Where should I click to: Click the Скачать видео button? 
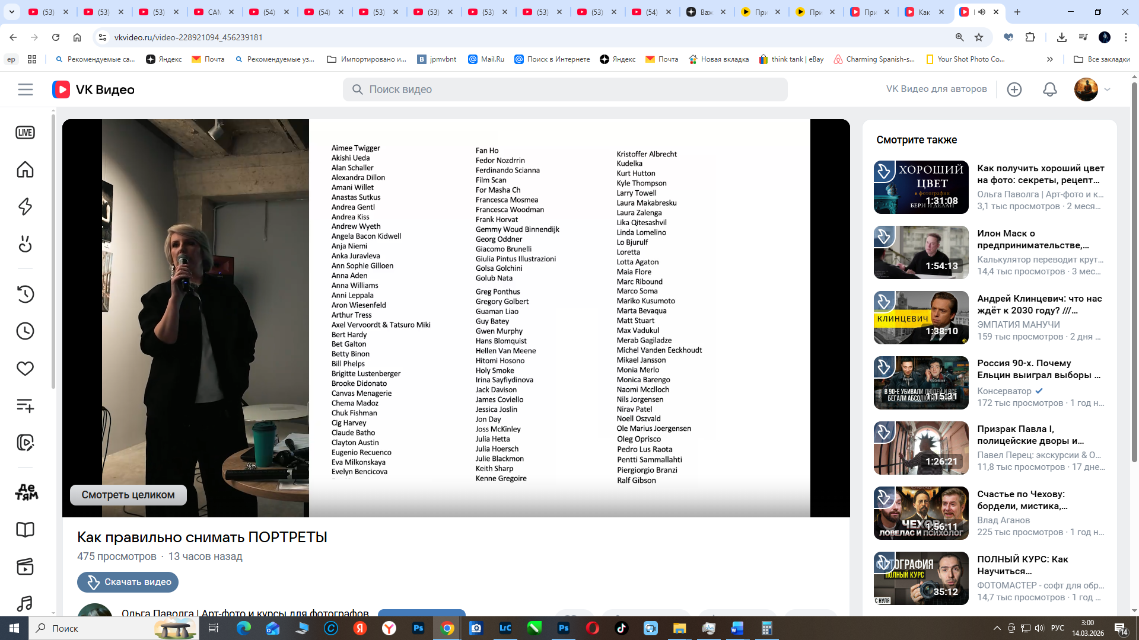(x=128, y=582)
